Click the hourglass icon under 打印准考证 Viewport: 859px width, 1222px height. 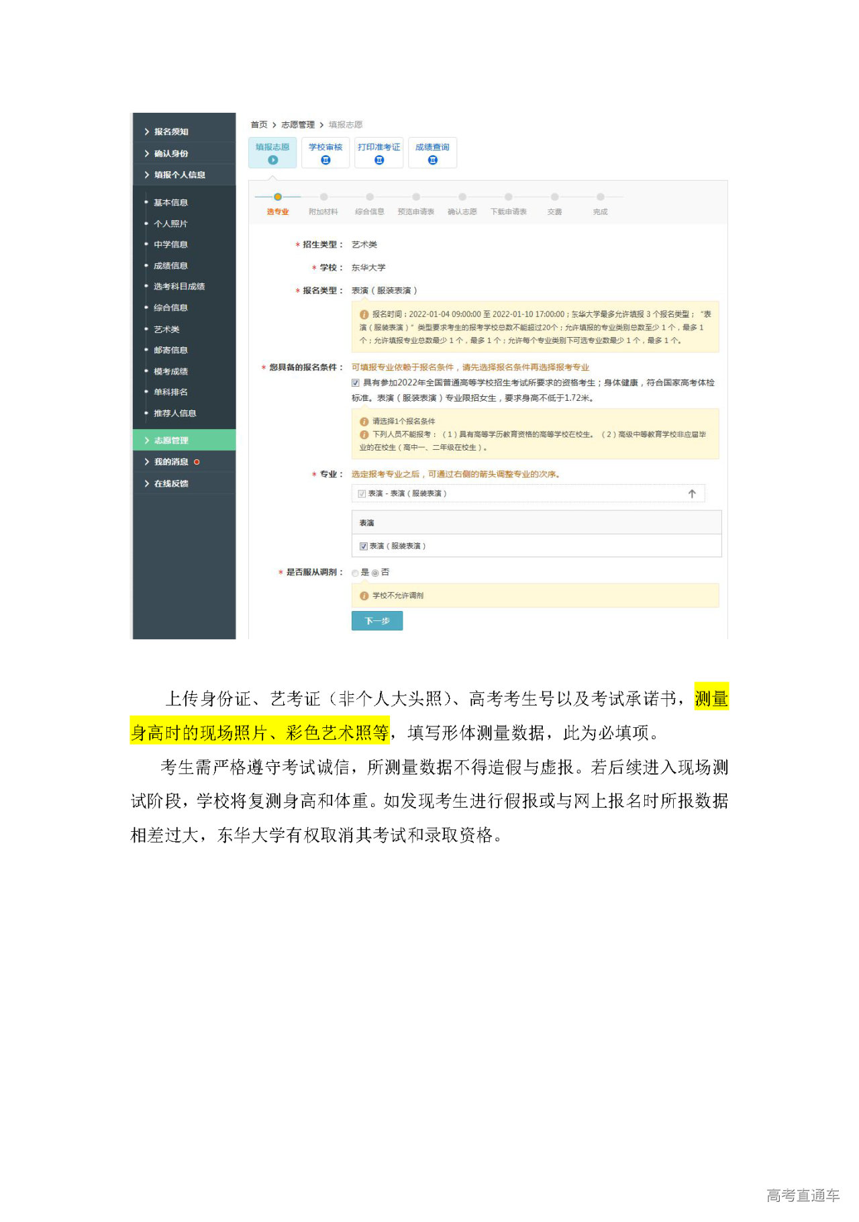coord(379,160)
